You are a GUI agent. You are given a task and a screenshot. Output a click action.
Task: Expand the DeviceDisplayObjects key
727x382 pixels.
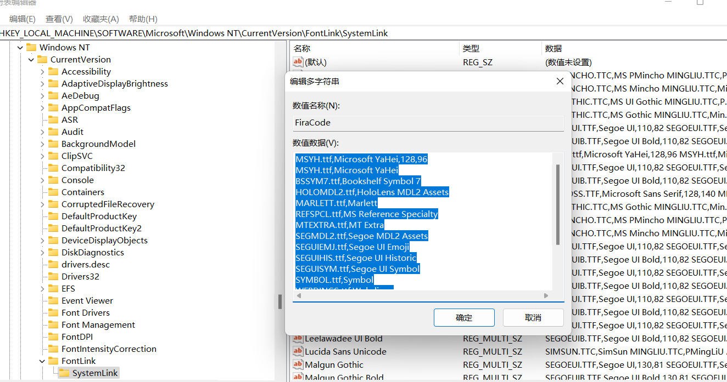[x=42, y=241]
